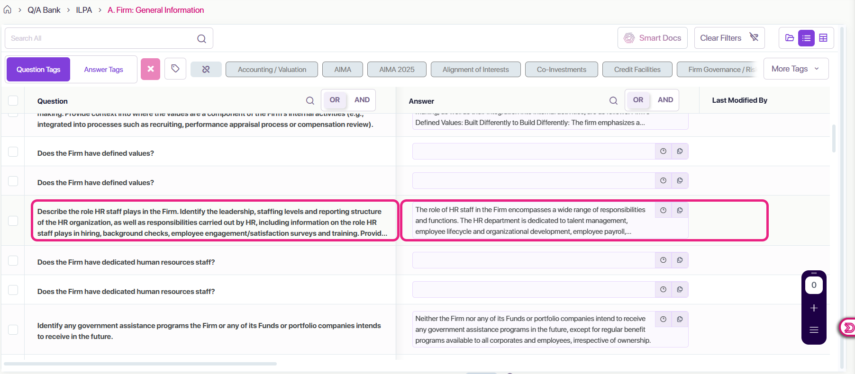
Task: Click the Question column search icon
Action: coord(310,100)
